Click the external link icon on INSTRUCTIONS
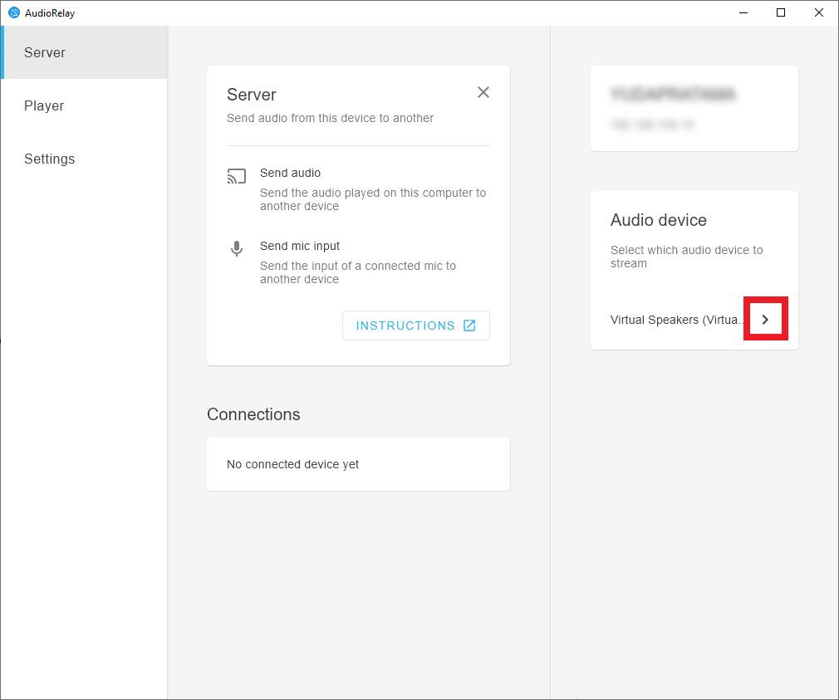 coord(469,326)
